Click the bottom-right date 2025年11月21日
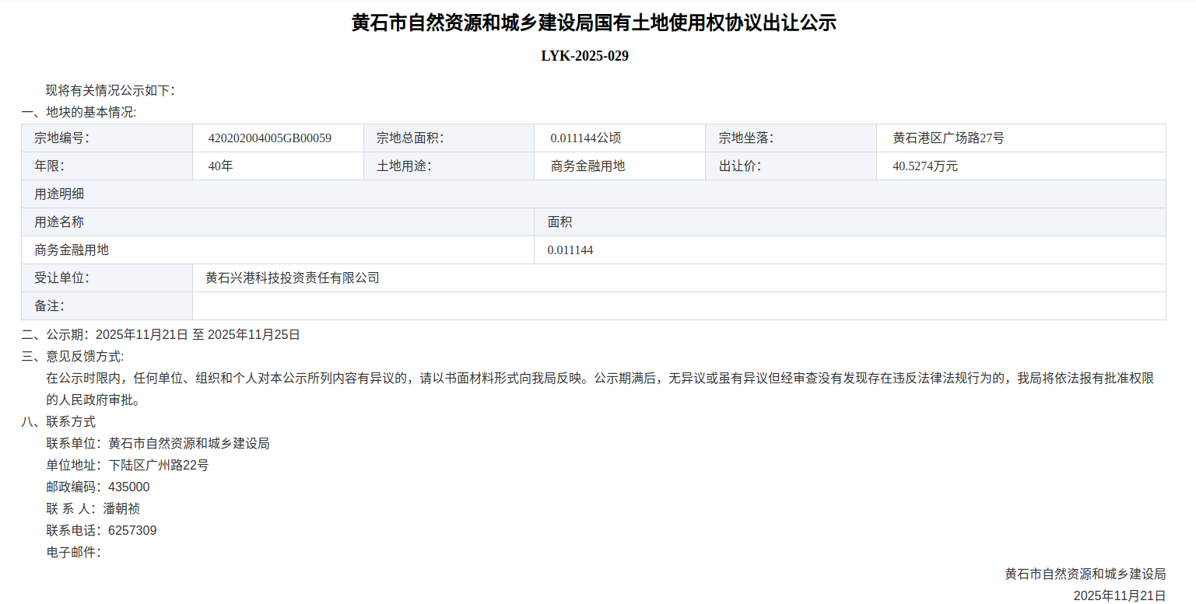The width and height of the screenshot is (1196, 604). pos(1119,595)
